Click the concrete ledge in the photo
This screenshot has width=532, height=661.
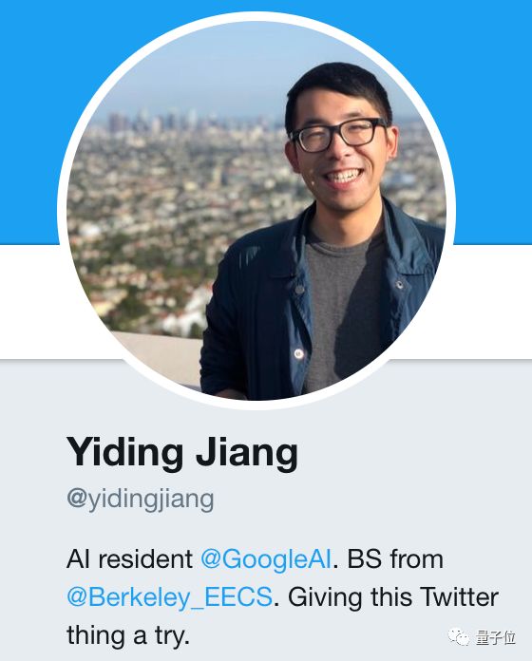164,356
